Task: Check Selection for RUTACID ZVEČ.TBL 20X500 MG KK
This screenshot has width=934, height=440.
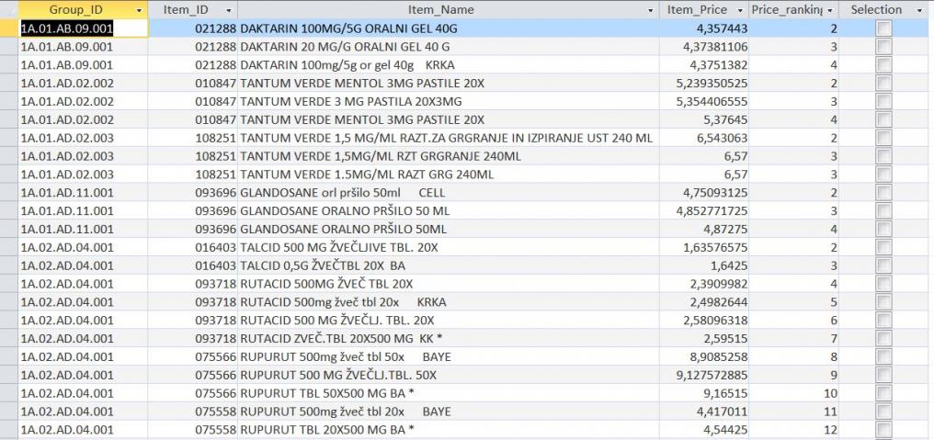Action: click(x=883, y=338)
